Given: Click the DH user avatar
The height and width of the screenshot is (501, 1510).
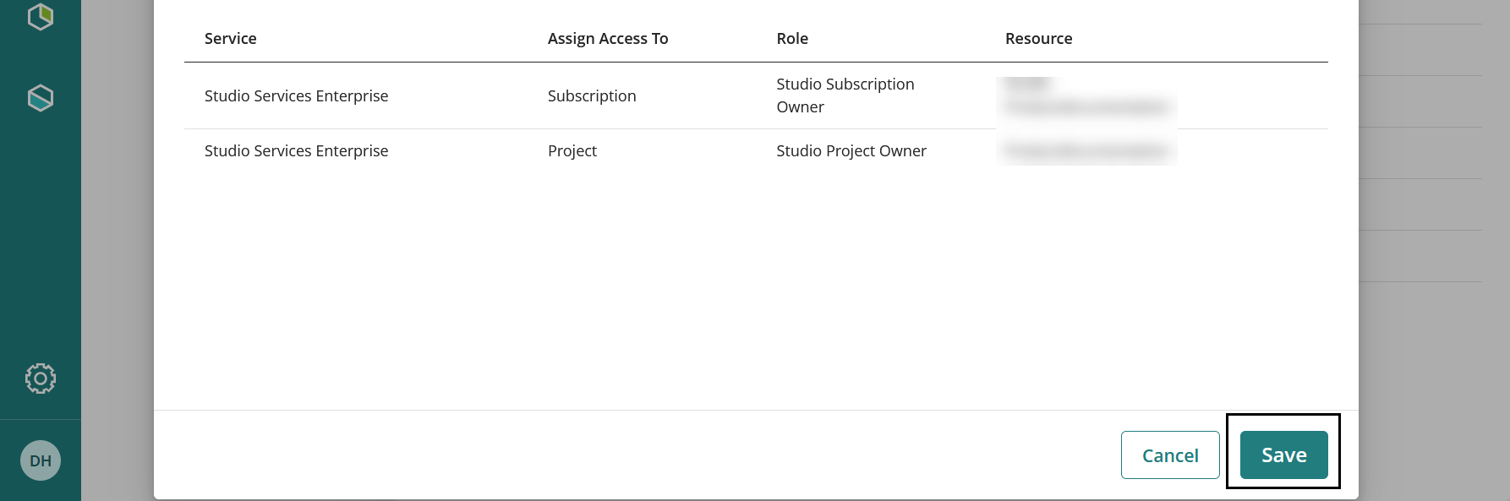Looking at the screenshot, I should [x=41, y=460].
